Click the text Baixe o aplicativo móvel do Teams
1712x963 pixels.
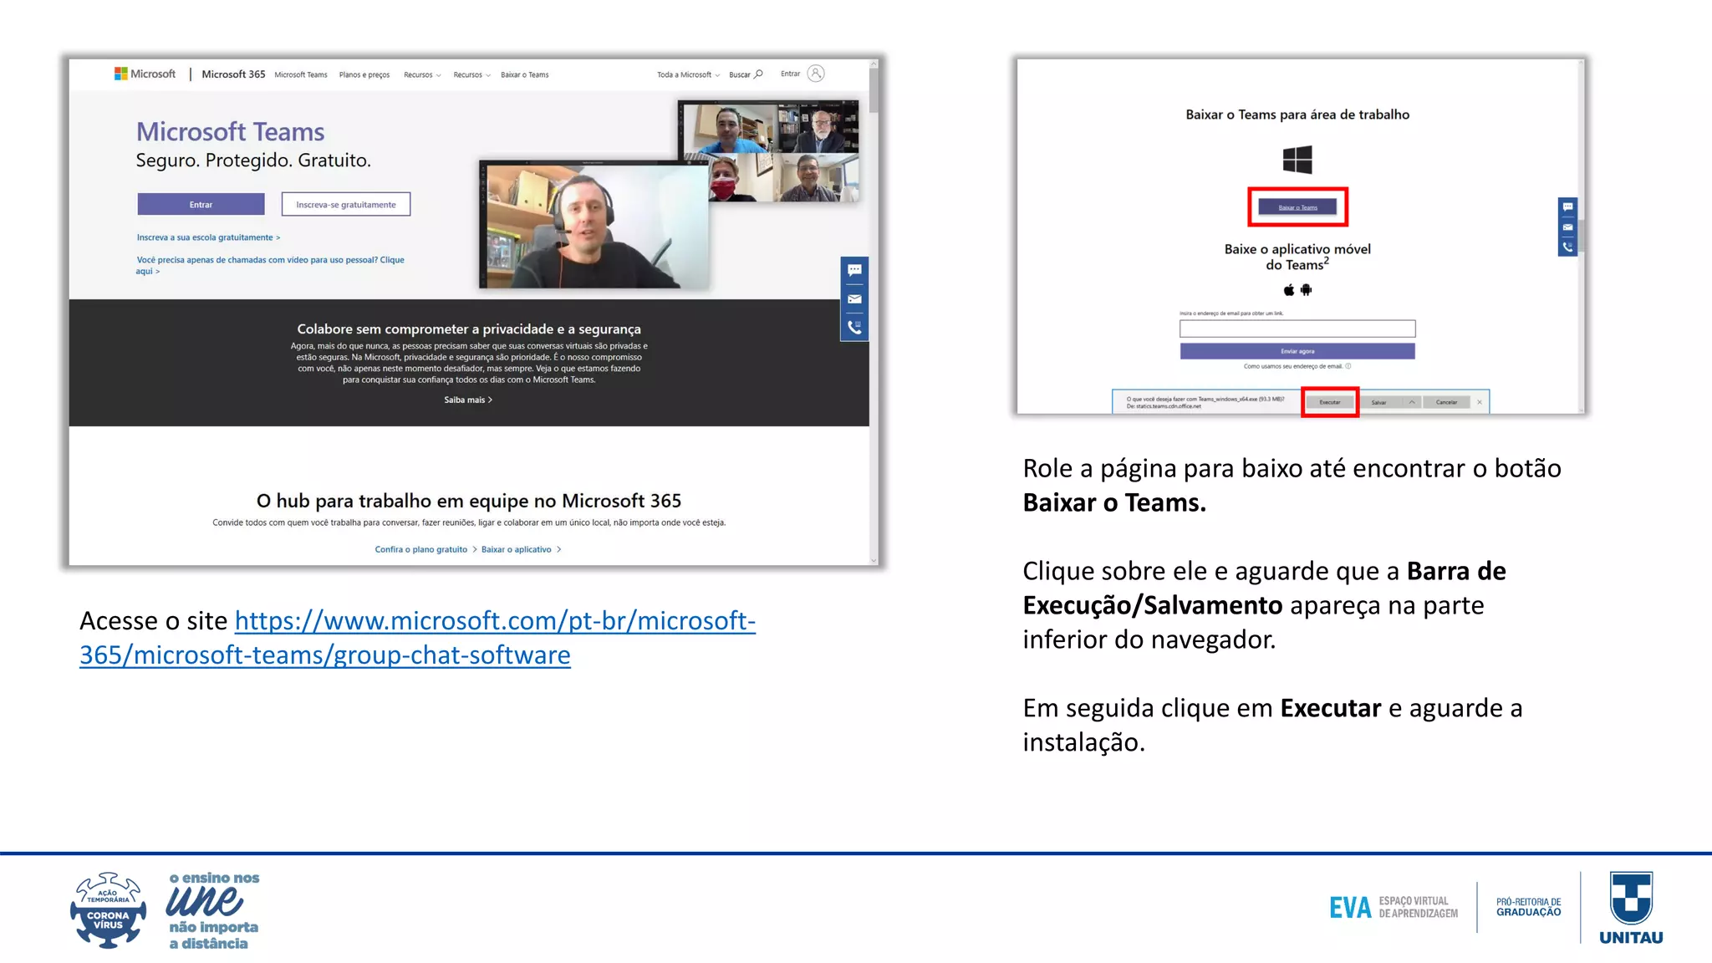[x=1297, y=257]
